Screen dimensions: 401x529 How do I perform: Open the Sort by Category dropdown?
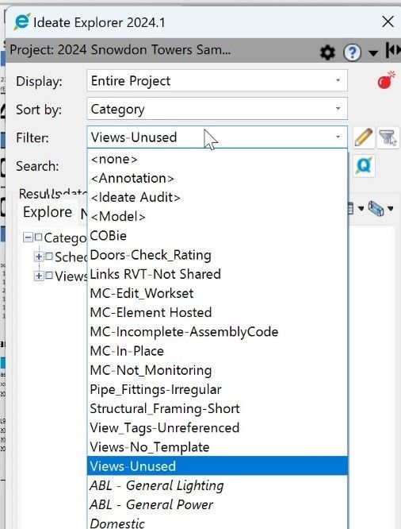pos(217,109)
